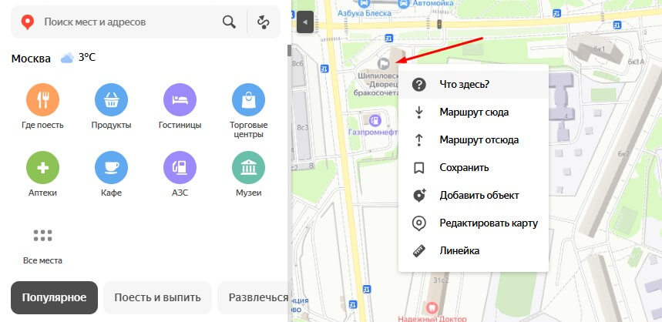Choose Что здесь? in context menu
662x322 pixels.
473,85
